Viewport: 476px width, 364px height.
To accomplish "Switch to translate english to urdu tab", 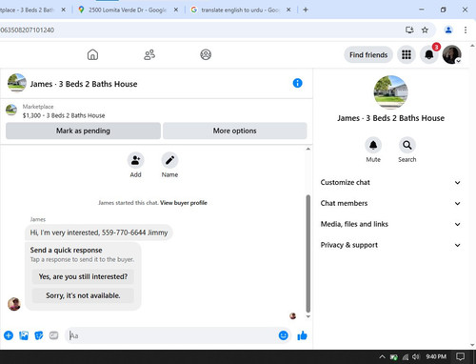I will pyautogui.click(x=240, y=10).
